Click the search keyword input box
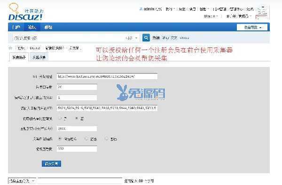Image resolution: width=282 pixels, height=185 pixels. click(68, 38)
